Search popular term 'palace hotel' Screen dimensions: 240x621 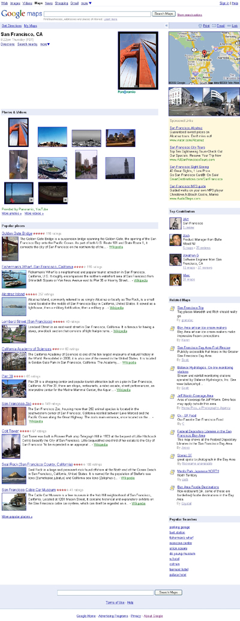click(178, 575)
